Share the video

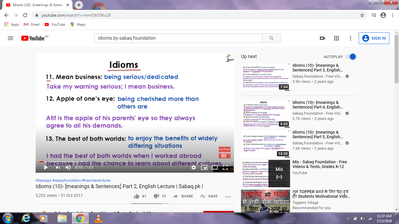click(183, 196)
